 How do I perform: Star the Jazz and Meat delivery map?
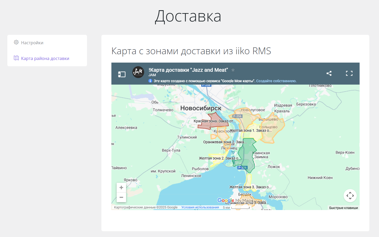click(x=233, y=70)
